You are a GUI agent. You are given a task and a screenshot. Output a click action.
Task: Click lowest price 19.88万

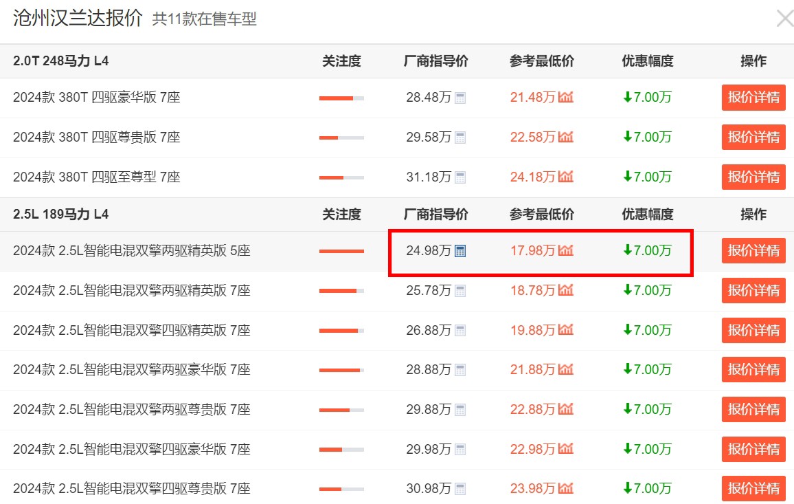pos(533,330)
